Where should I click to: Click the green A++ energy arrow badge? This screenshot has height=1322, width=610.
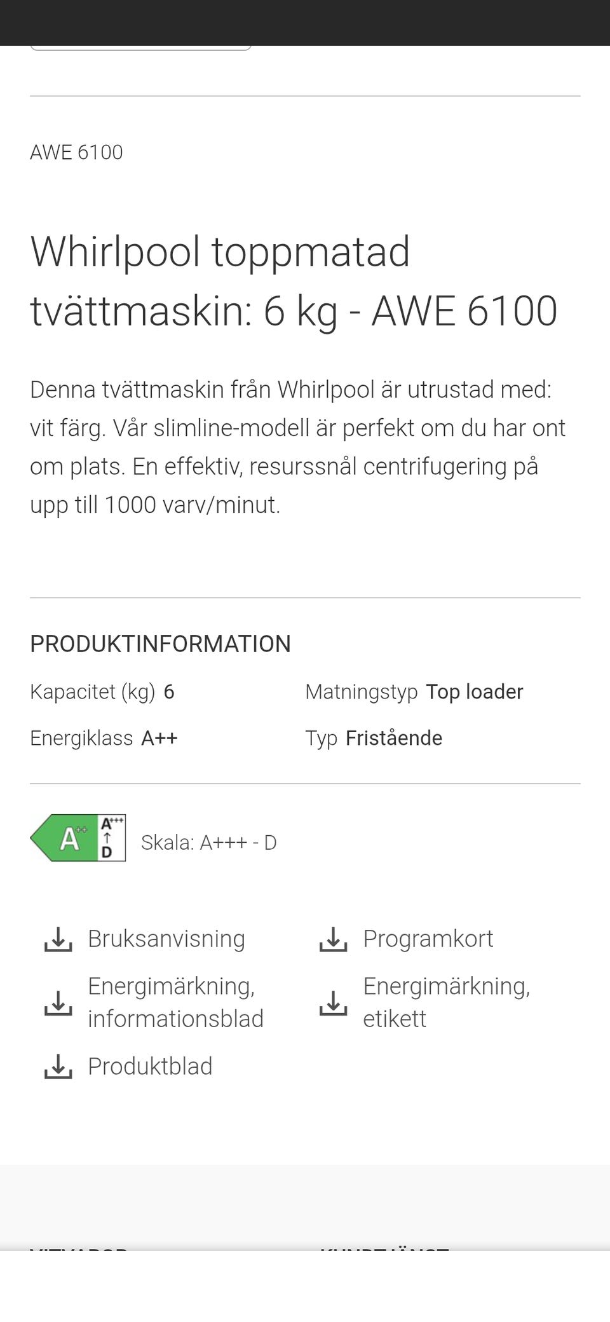[65, 838]
